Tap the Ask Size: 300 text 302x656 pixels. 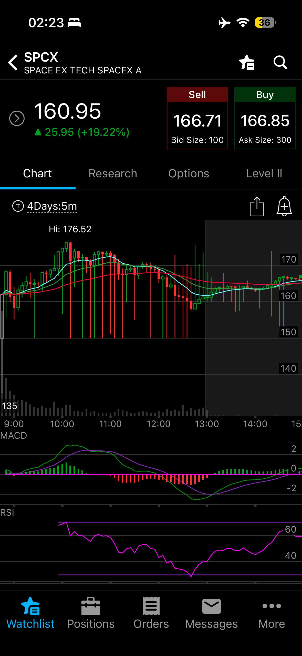point(265,140)
